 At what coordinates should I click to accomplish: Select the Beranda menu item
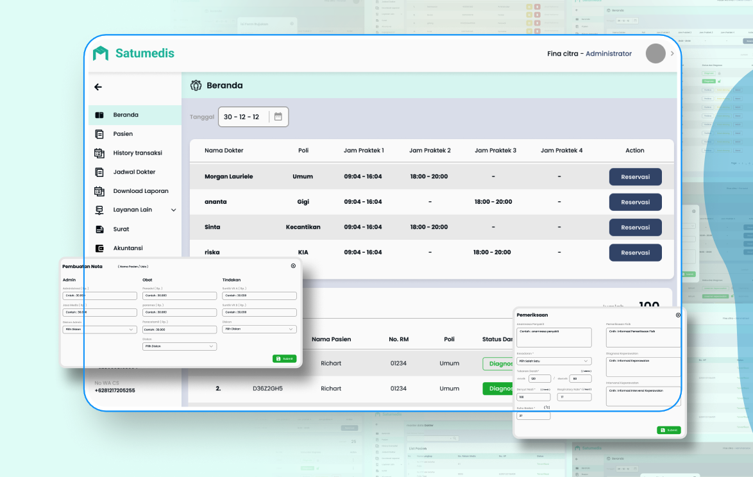point(135,115)
